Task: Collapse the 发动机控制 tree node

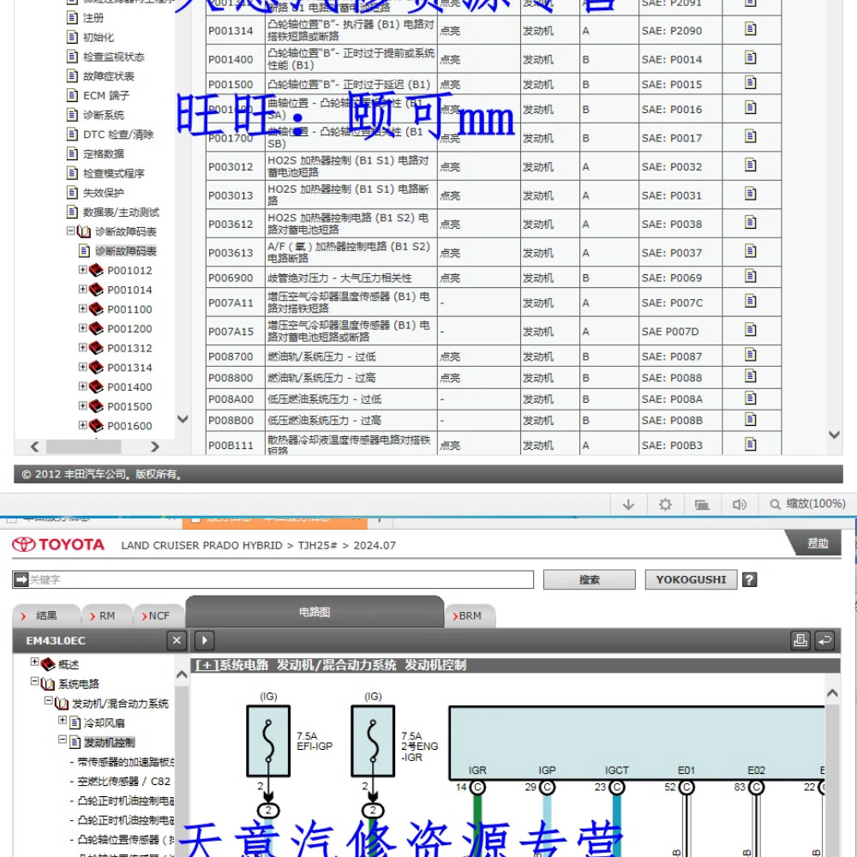Action: 63,740
